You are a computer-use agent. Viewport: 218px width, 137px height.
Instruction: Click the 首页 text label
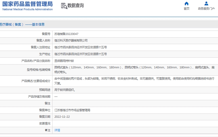[x=187, y=9]
